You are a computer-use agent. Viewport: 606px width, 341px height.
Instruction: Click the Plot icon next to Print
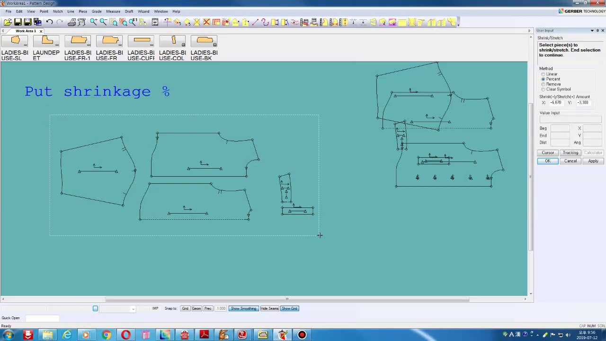(x=81, y=22)
